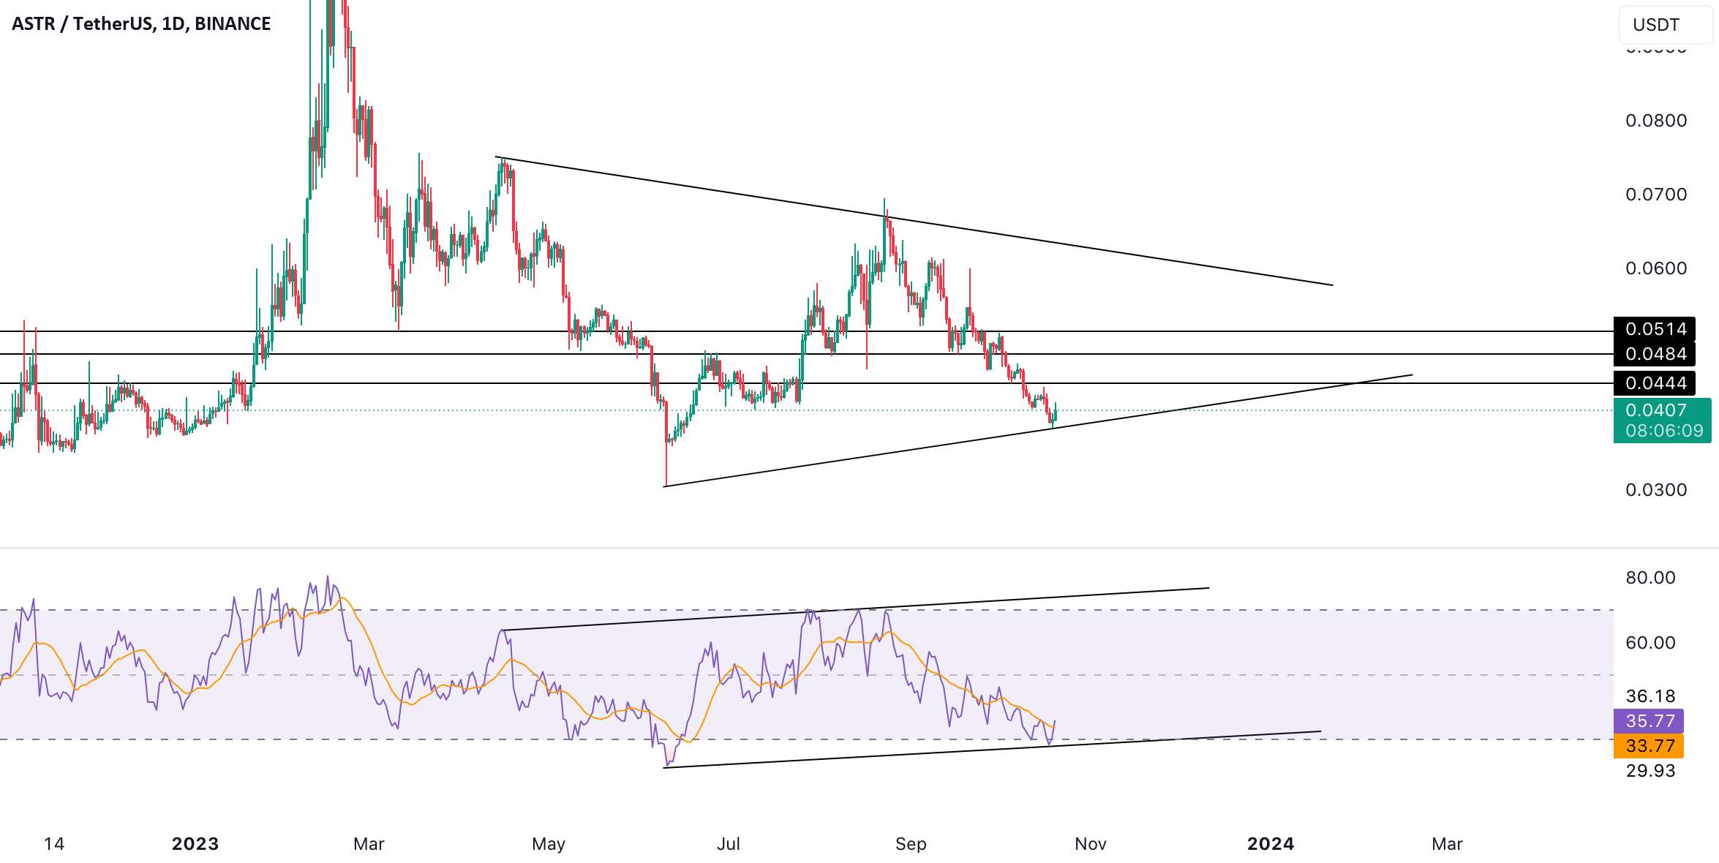The height and width of the screenshot is (863, 1719).
Task: Click the 29.93 level on RSI scale
Action: [1650, 771]
